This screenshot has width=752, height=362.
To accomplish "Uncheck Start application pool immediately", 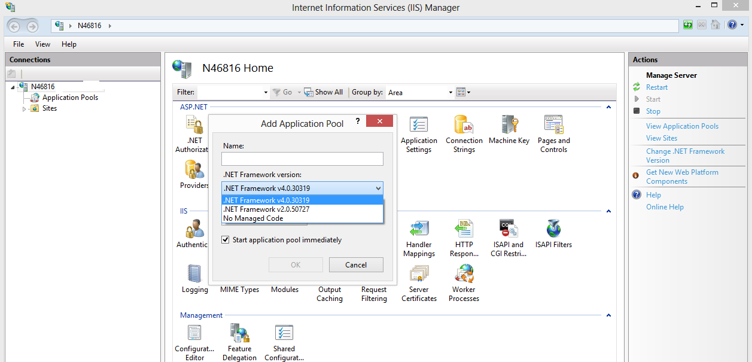I will [226, 239].
